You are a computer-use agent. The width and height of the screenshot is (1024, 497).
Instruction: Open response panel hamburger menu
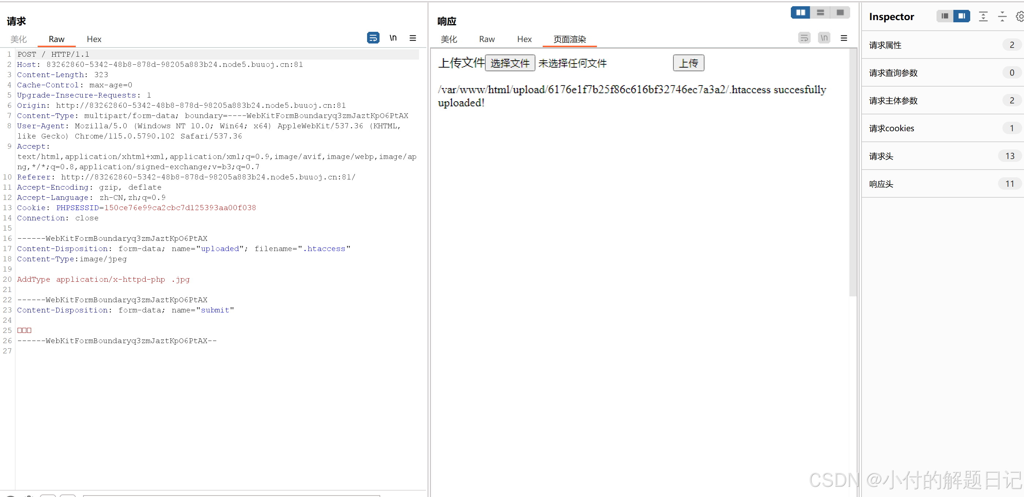pos(844,38)
